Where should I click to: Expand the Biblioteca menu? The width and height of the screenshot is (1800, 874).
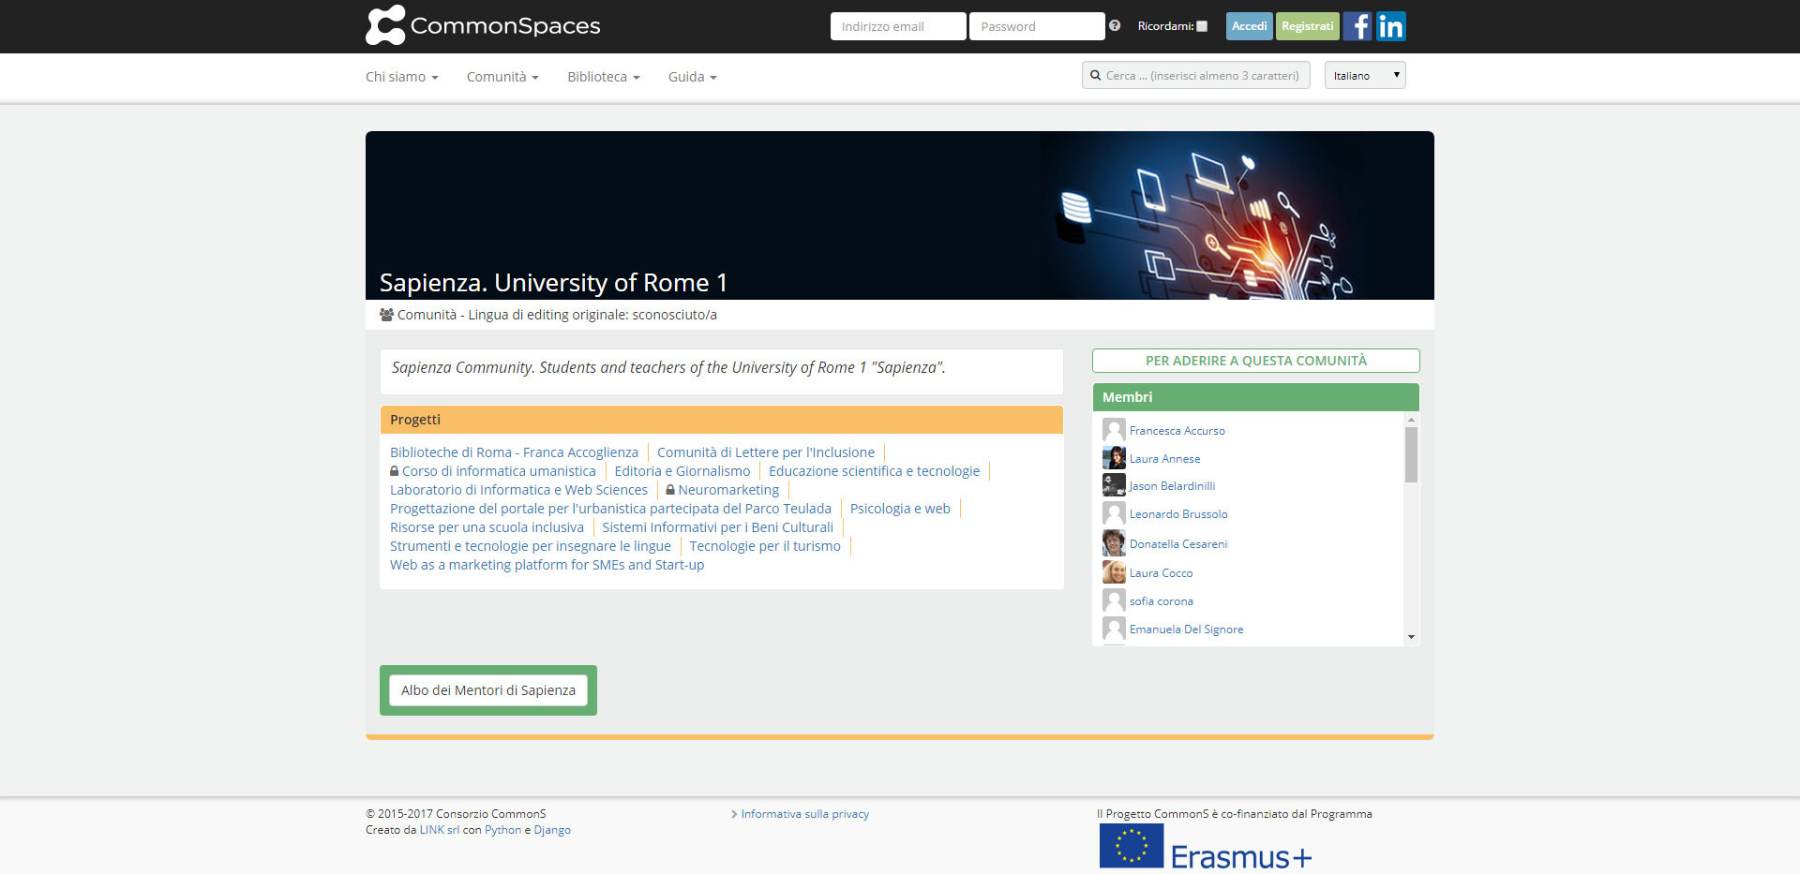click(604, 77)
